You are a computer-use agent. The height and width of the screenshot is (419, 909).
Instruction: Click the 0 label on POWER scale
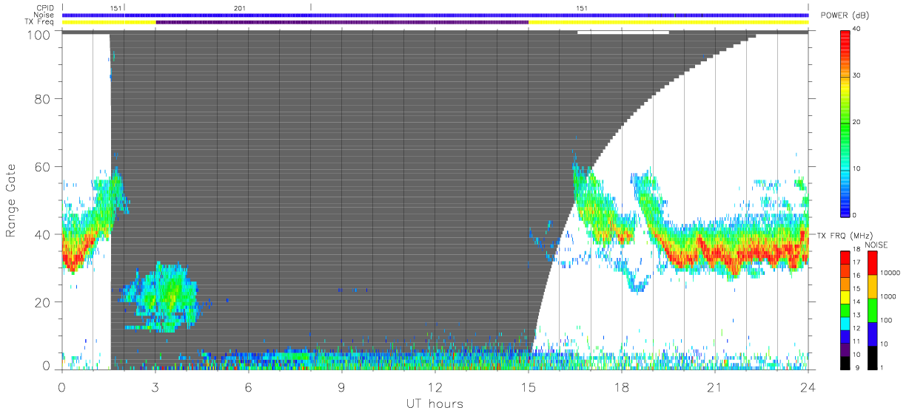click(855, 215)
